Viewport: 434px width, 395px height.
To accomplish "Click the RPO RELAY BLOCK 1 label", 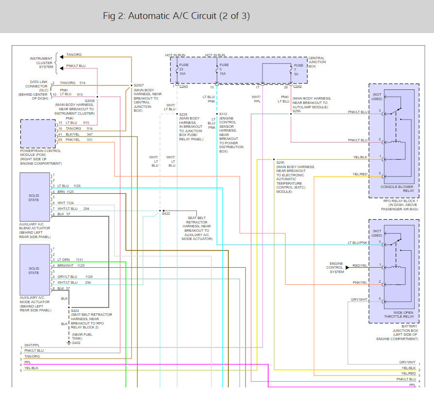I will (400, 201).
